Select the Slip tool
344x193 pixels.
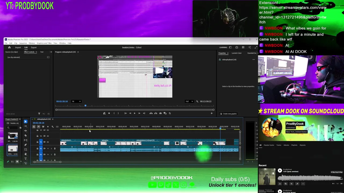point(26,140)
